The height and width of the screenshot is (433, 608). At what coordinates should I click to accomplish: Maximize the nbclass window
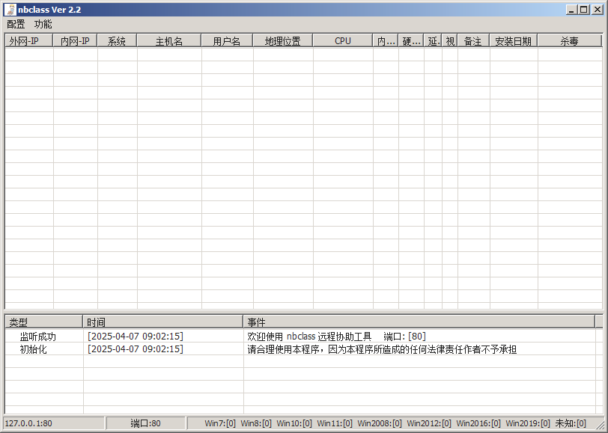pos(584,9)
